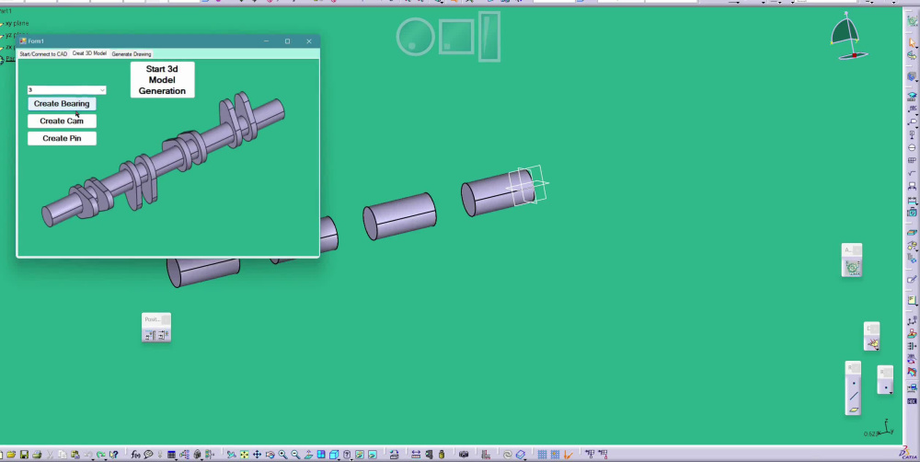The image size is (920, 462).
Task: Click Start 3d Model Generation button
Action: point(162,80)
